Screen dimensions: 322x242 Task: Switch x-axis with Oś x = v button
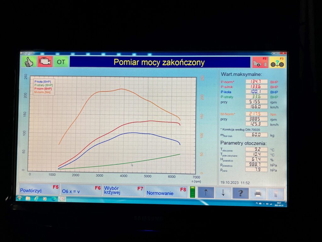coord(81,190)
